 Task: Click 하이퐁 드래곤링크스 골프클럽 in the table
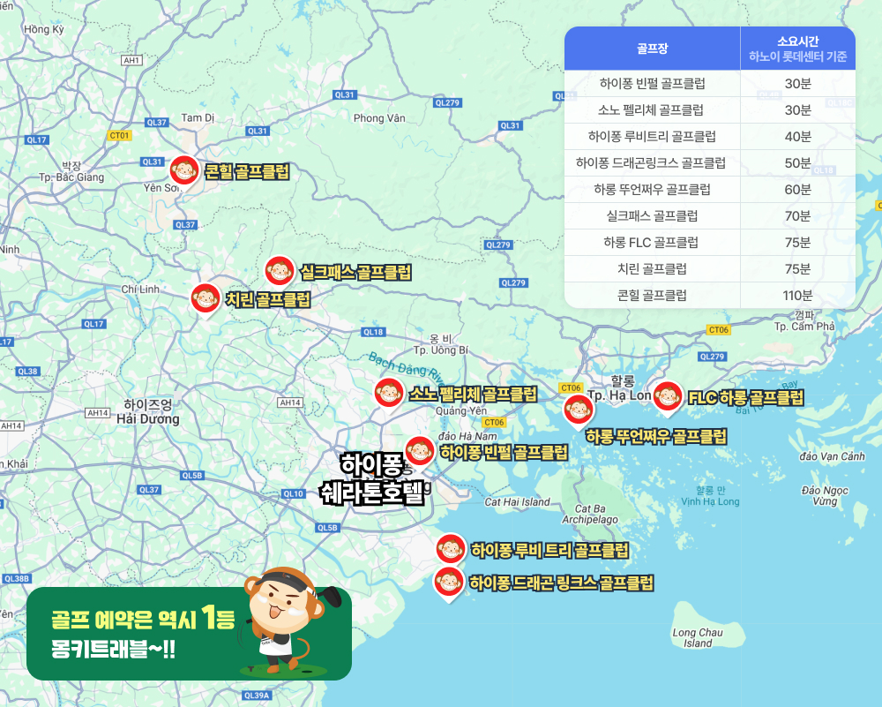(651, 162)
